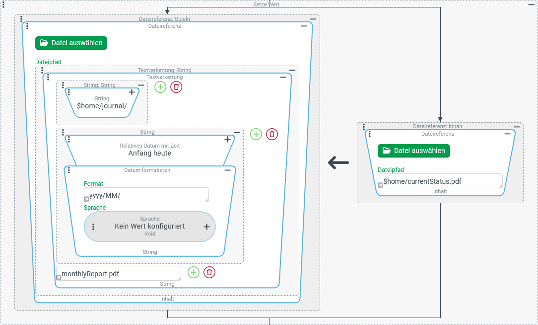538x325 pixels.
Task: Expand the Relatives Datum mit Zeit block
Action: (x=227, y=140)
